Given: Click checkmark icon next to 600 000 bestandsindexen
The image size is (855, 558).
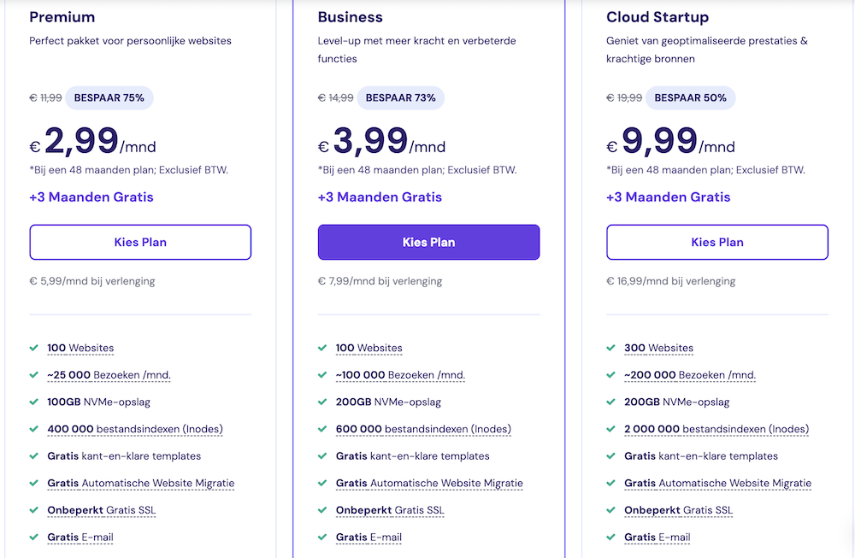Looking at the screenshot, I should click(322, 429).
